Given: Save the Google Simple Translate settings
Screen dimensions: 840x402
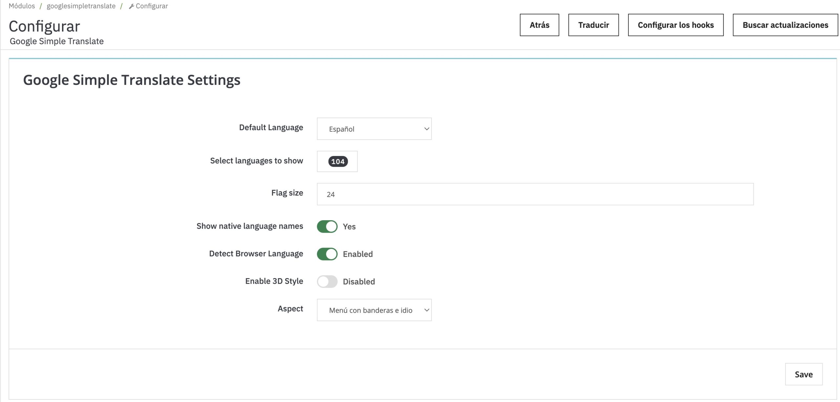Looking at the screenshot, I should click(x=804, y=374).
